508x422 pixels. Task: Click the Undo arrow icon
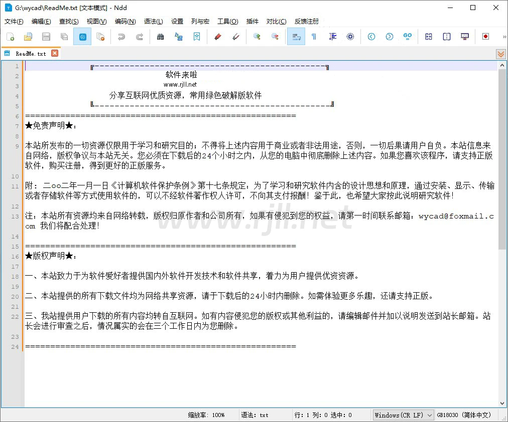[121, 37]
